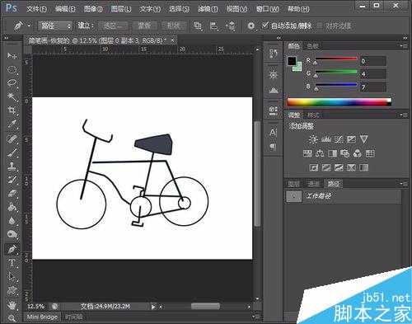412x324 pixels.
Task: Select the Brush tool
Action: tap(12, 153)
